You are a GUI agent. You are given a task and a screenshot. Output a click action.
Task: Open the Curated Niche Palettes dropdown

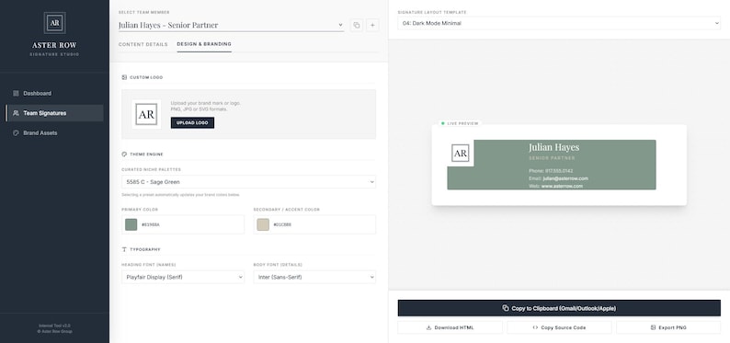click(x=248, y=182)
